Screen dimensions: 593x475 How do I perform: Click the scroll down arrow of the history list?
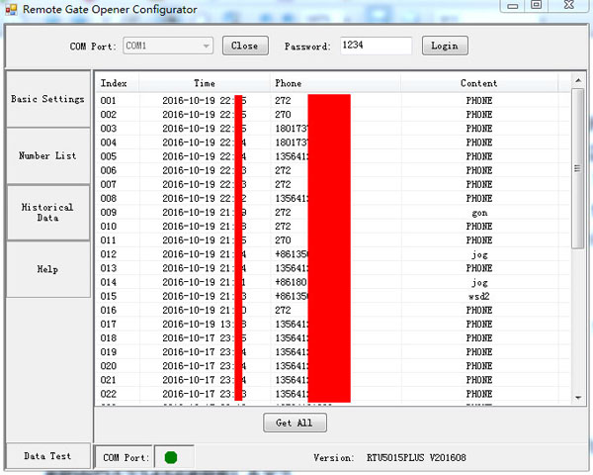[578, 398]
